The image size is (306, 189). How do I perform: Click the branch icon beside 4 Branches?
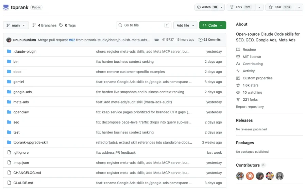pos(34,25)
